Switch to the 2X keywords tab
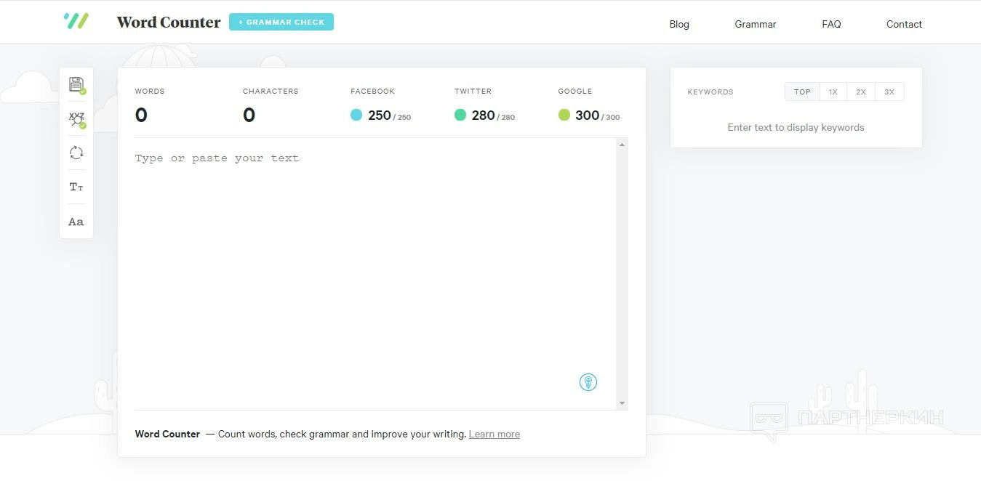The height and width of the screenshot is (481, 981). point(861,92)
